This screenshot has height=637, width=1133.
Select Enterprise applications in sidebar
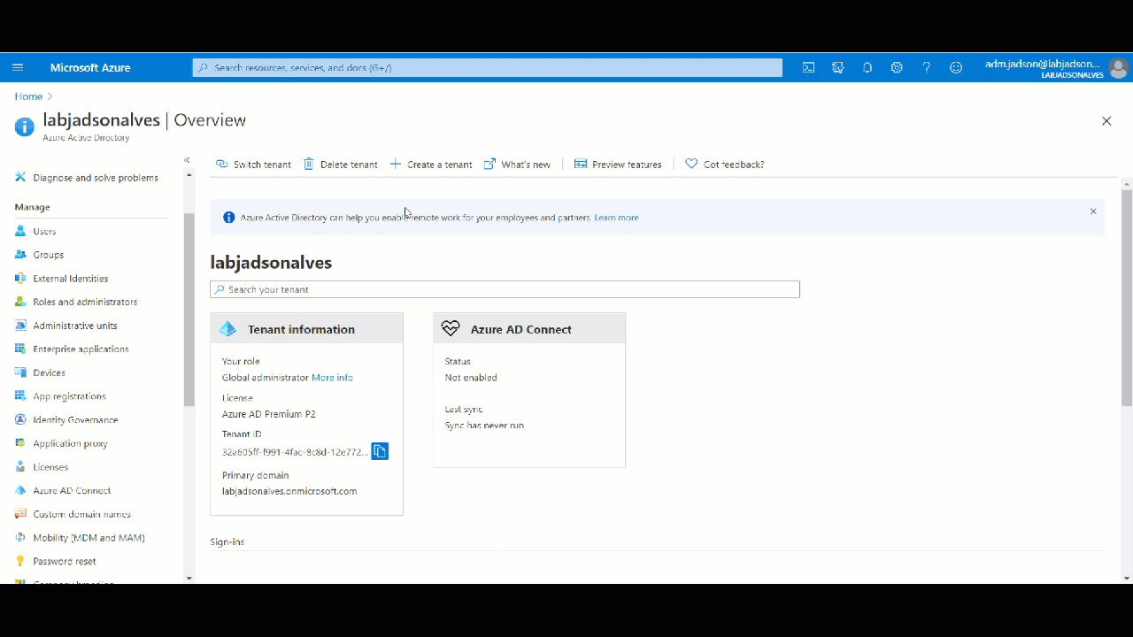point(81,349)
